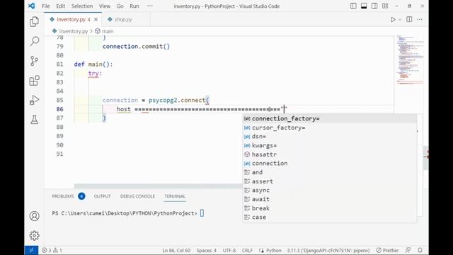The width and height of the screenshot is (453, 255).
Task: Open the Edit menu
Action: 60,6
